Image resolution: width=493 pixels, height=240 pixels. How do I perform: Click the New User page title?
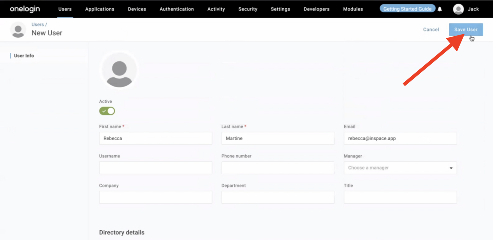click(x=47, y=33)
